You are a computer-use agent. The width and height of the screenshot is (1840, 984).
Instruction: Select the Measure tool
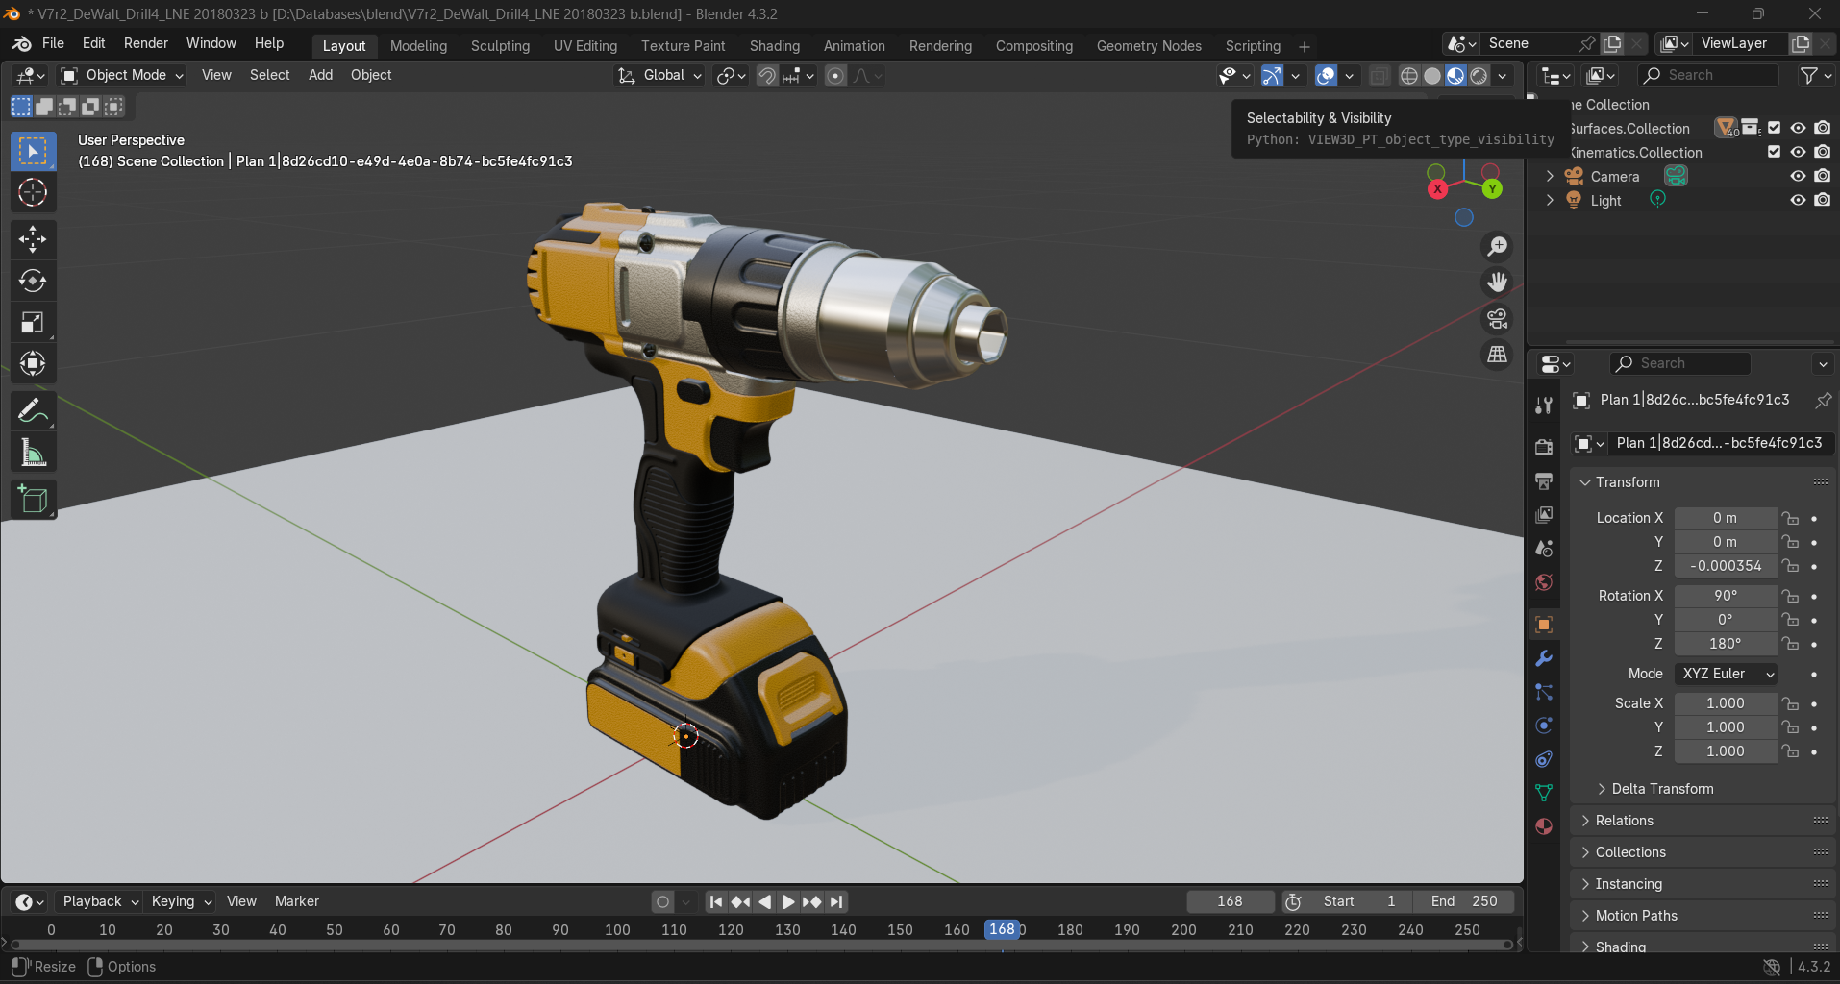pos(33,452)
